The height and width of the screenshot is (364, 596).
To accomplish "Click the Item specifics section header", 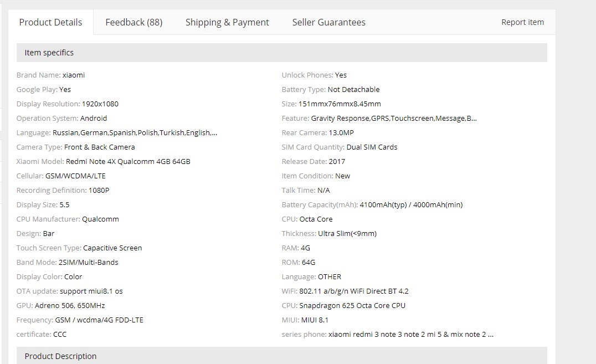I will click(x=49, y=53).
